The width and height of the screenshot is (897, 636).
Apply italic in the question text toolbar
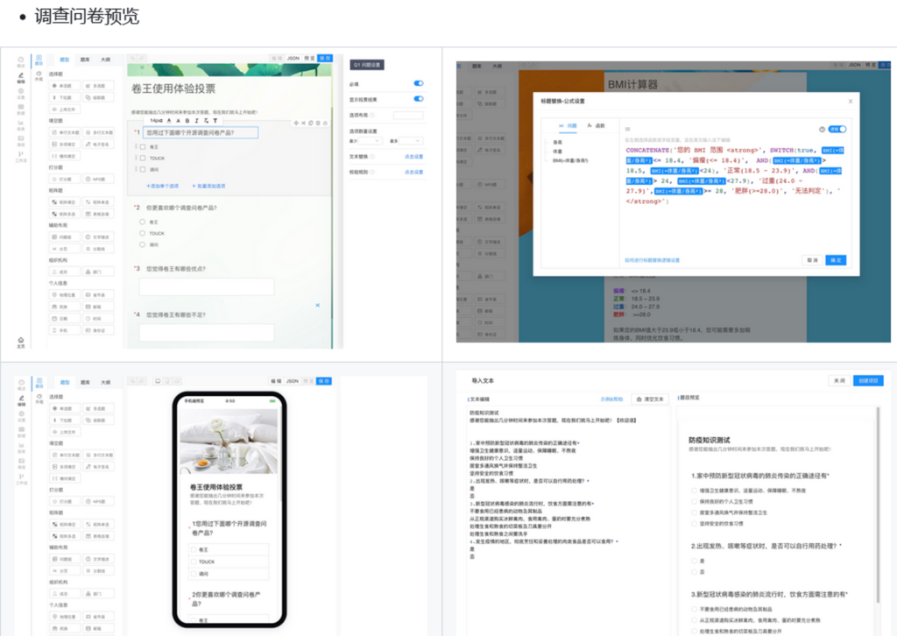tap(197, 121)
